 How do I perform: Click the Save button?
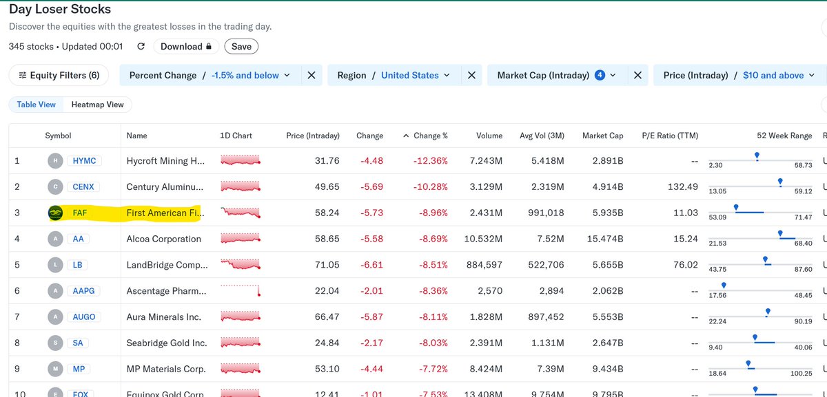coord(241,46)
